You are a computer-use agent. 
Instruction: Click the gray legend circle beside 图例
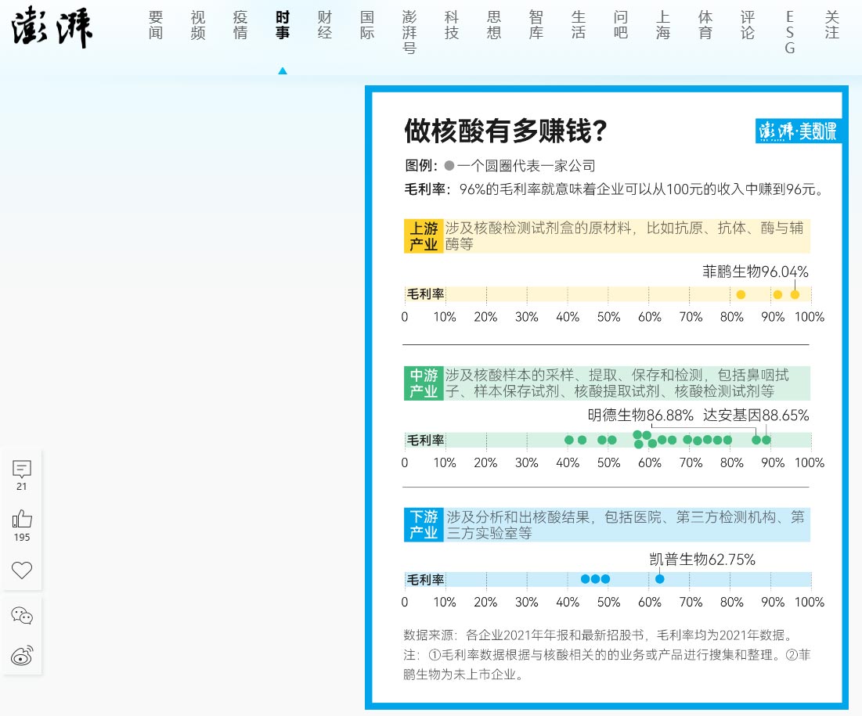point(449,165)
